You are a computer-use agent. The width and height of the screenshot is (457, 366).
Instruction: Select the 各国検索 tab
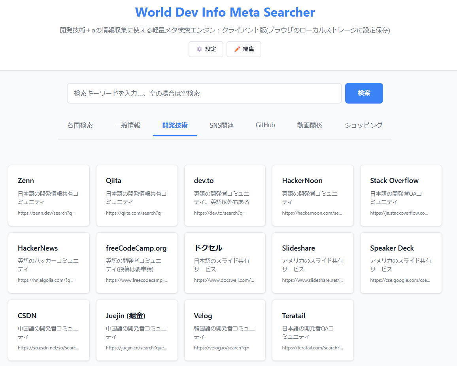coord(80,125)
